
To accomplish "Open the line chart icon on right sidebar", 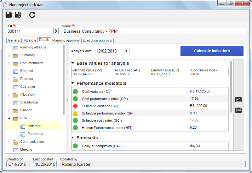I will tap(238, 99).
